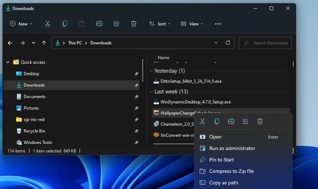Click Downloads in breadcrumb path

coord(101,43)
